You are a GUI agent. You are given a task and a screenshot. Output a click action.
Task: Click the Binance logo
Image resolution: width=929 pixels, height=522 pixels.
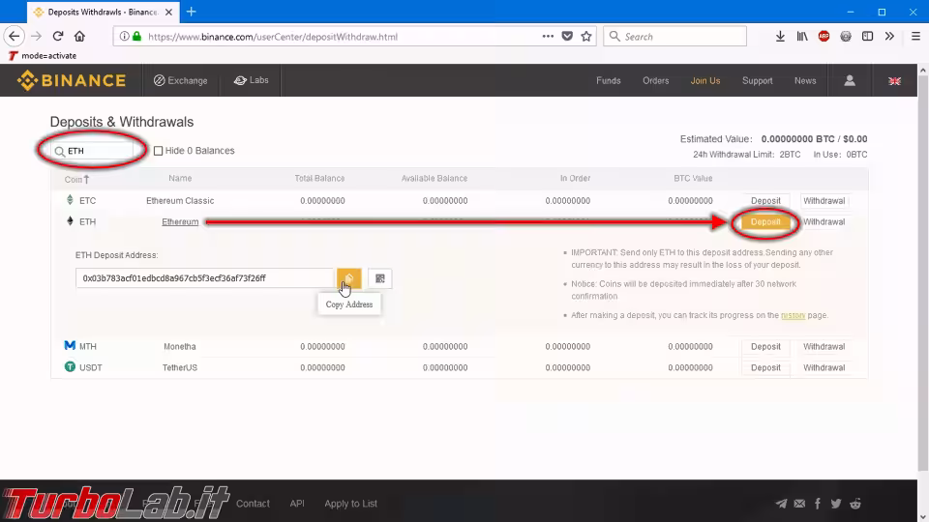(72, 80)
